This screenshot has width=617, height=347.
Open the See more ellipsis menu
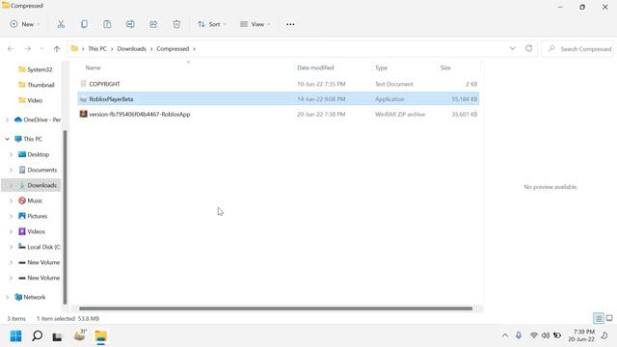tap(290, 24)
